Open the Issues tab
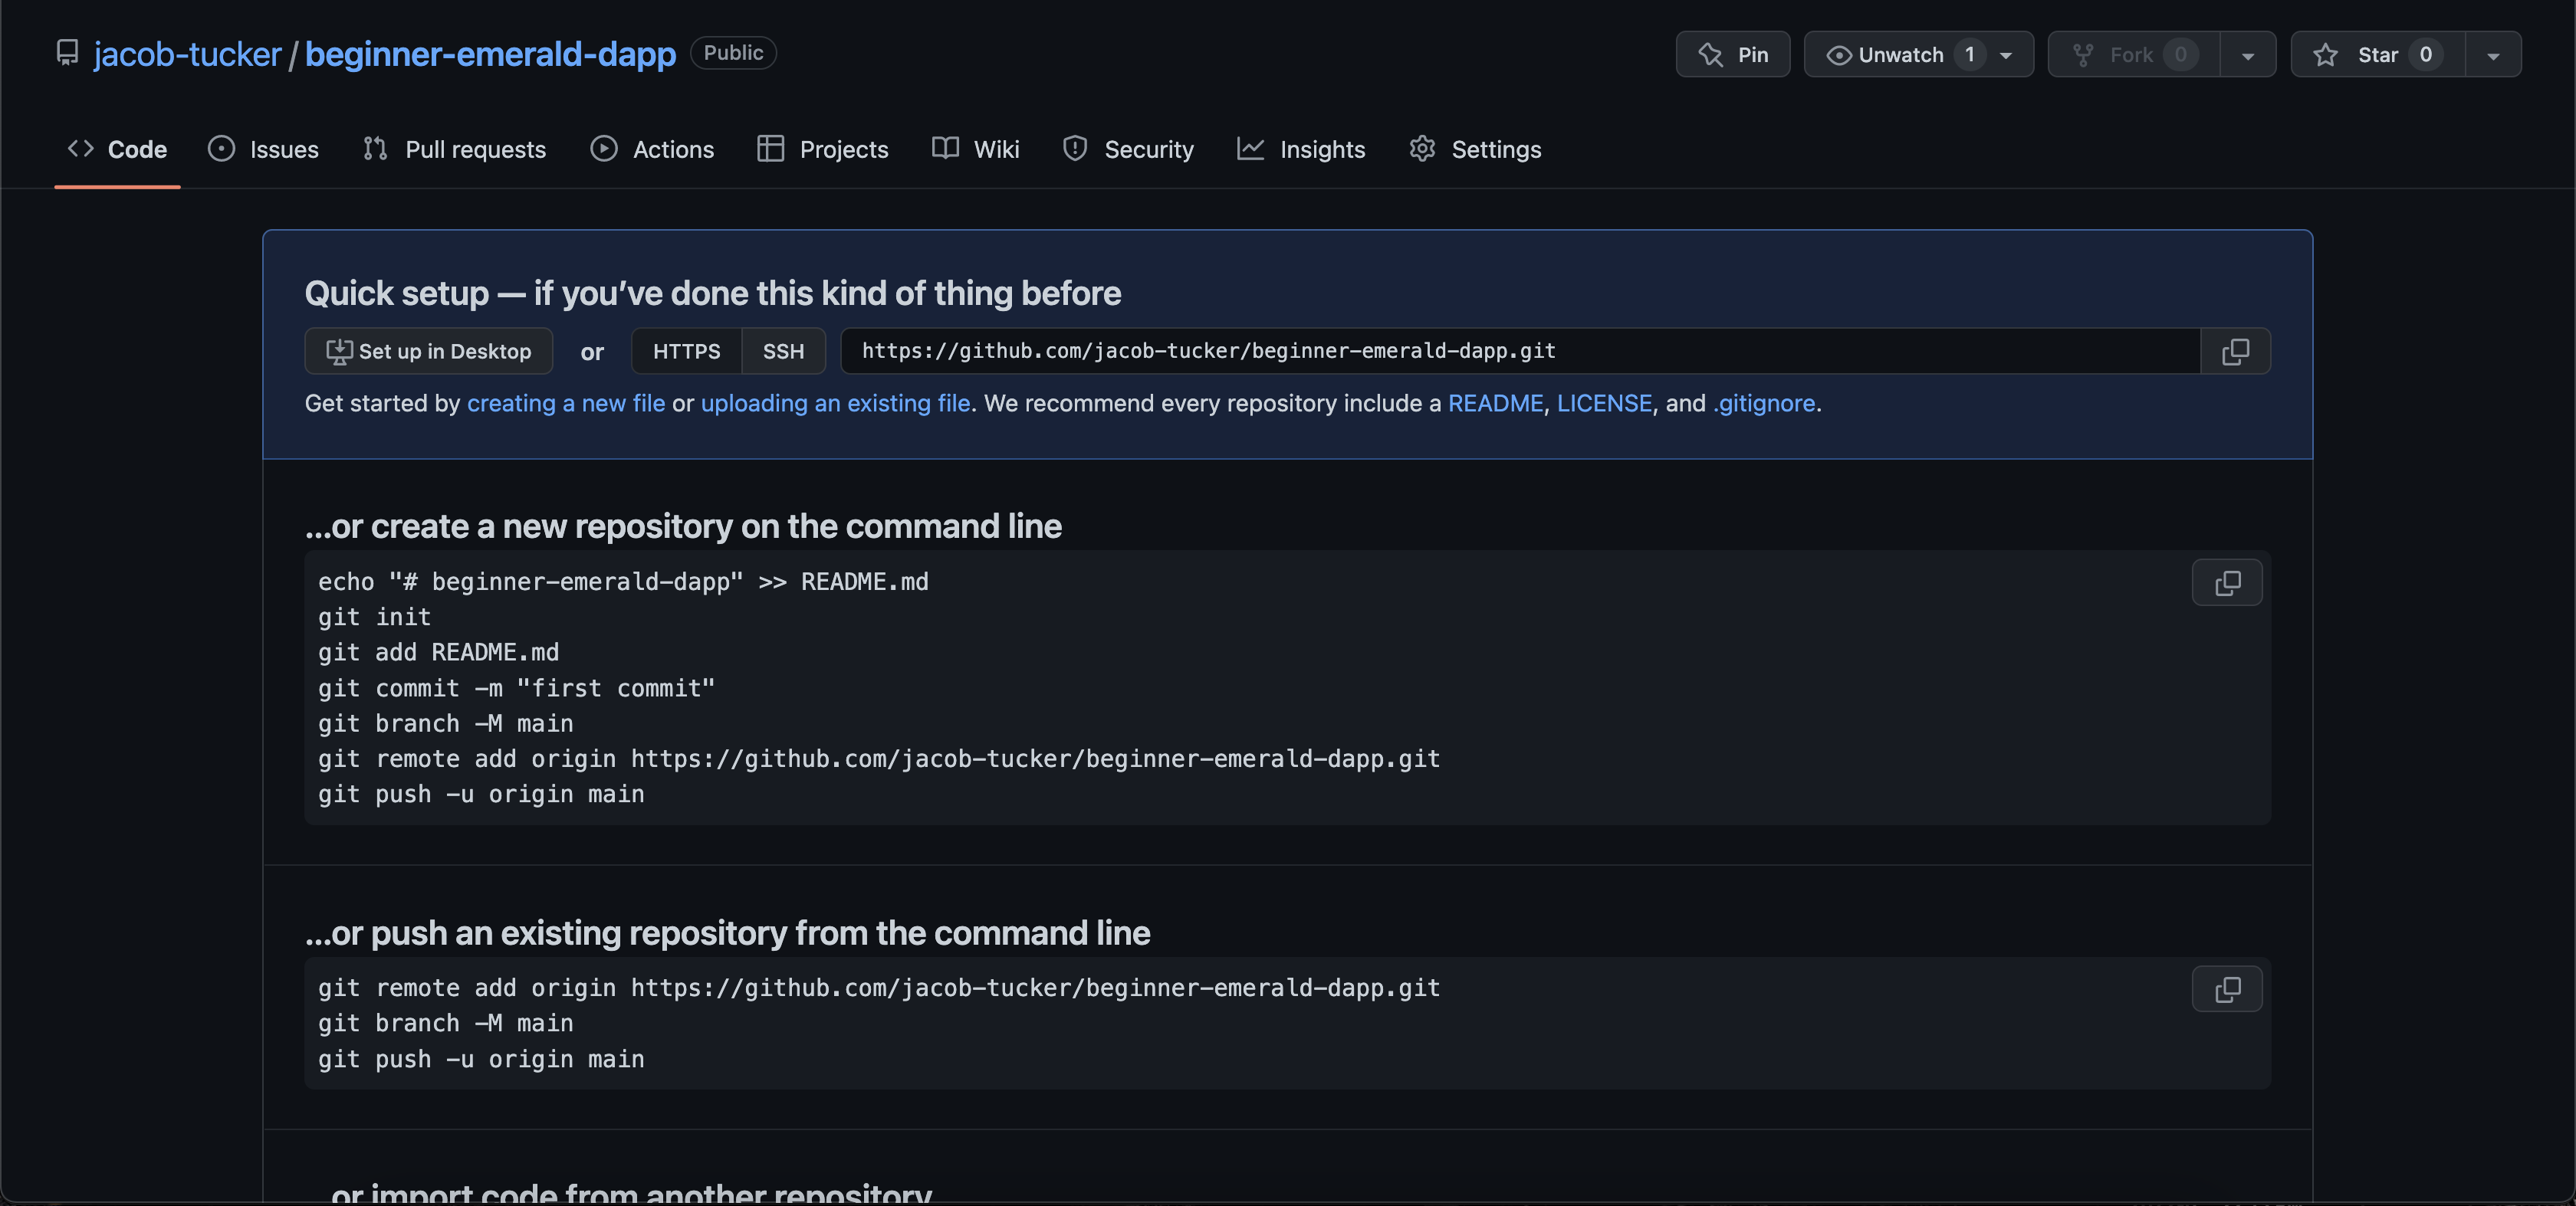The image size is (2576, 1206). coord(263,149)
